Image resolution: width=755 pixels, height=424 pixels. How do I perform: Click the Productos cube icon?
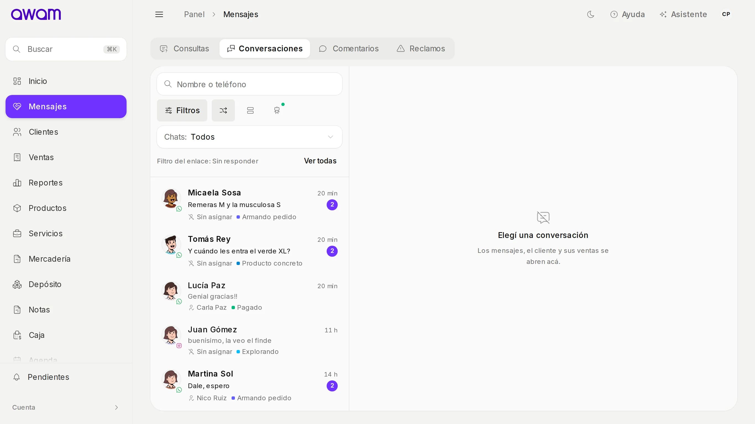point(17,208)
